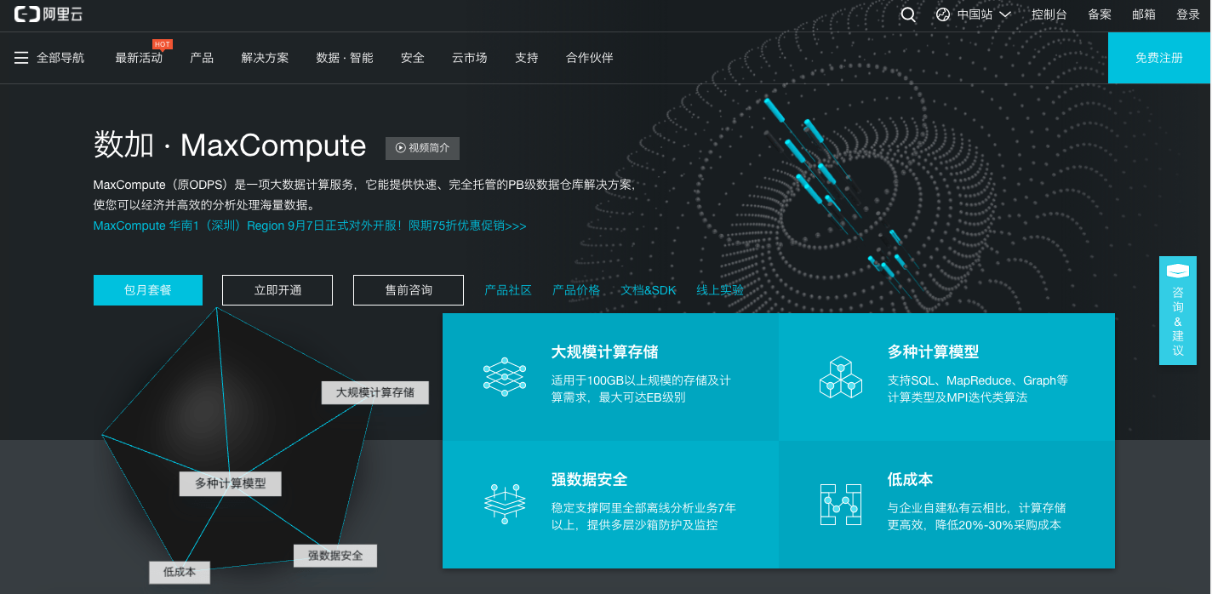The image size is (1212, 594).
Task: Open the 产品价格 link
Action: (x=576, y=290)
